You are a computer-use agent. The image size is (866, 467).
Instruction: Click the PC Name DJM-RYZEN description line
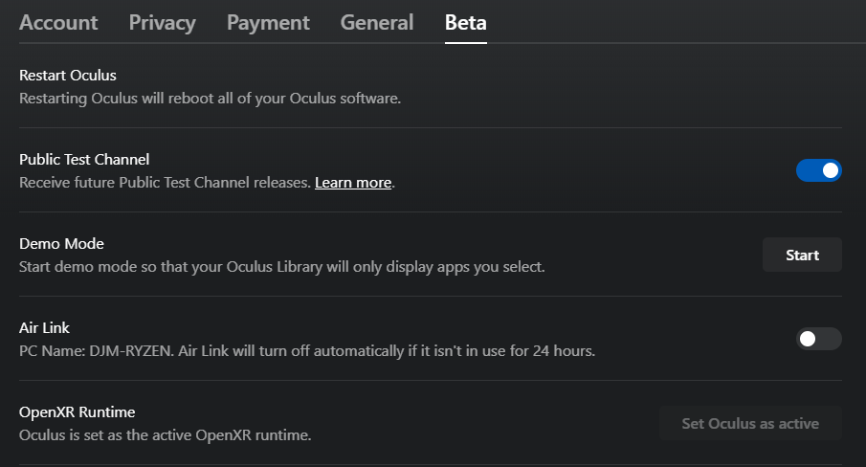coord(306,350)
